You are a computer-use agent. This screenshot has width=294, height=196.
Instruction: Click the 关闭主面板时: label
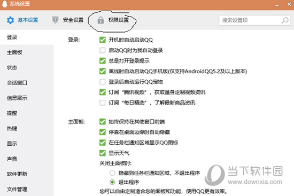(115, 163)
